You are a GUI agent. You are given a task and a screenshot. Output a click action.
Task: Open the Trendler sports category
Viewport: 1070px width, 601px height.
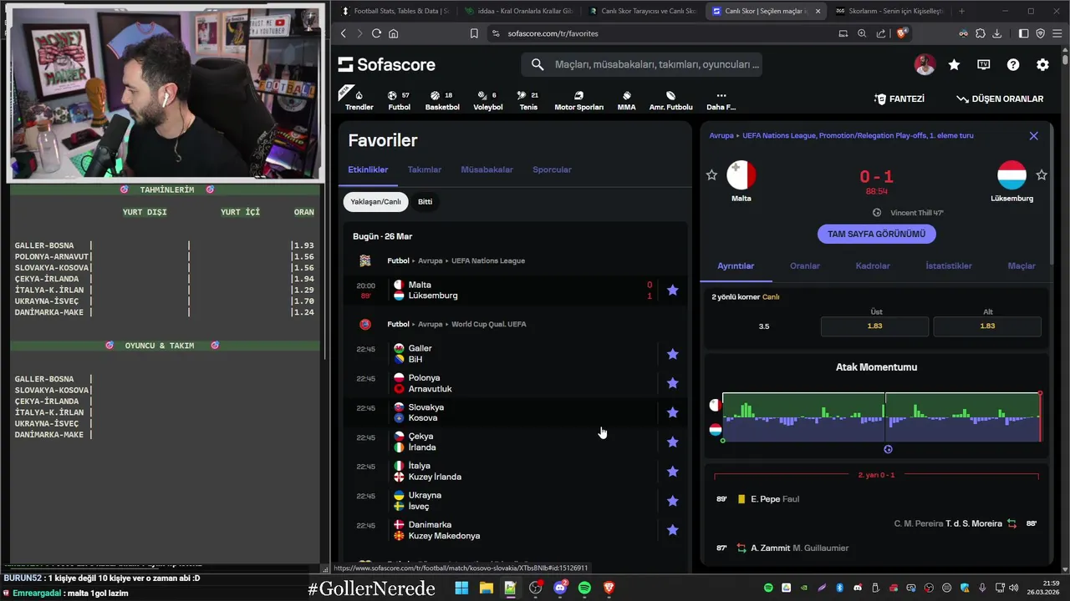[x=359, y=100]
